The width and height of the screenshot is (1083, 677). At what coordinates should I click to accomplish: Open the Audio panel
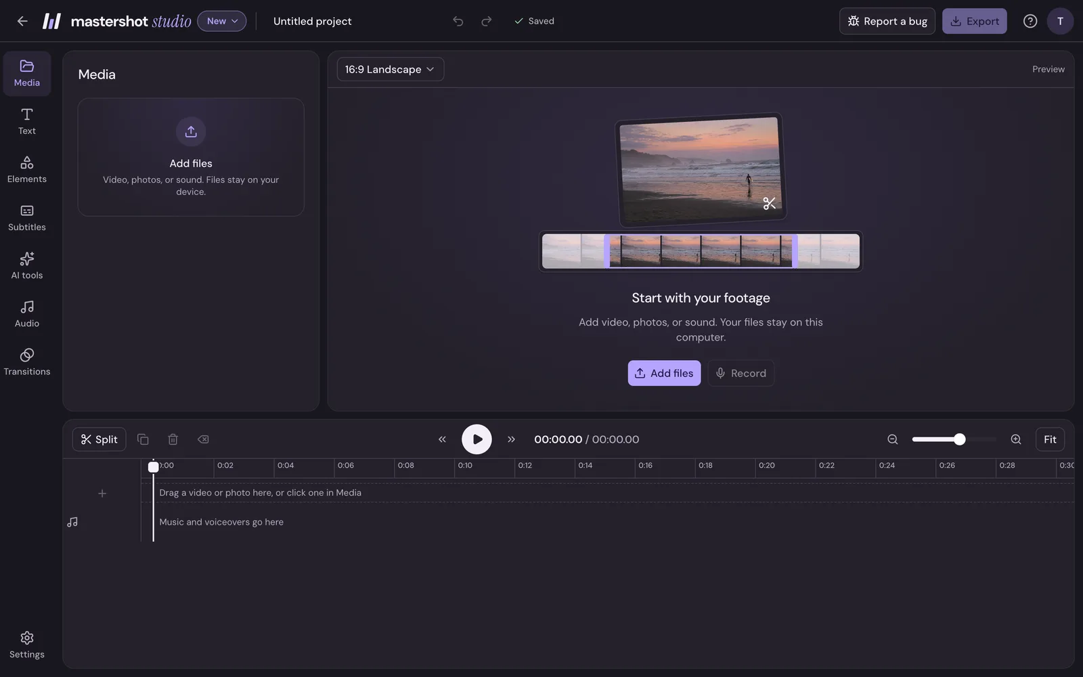pos(27,314)
